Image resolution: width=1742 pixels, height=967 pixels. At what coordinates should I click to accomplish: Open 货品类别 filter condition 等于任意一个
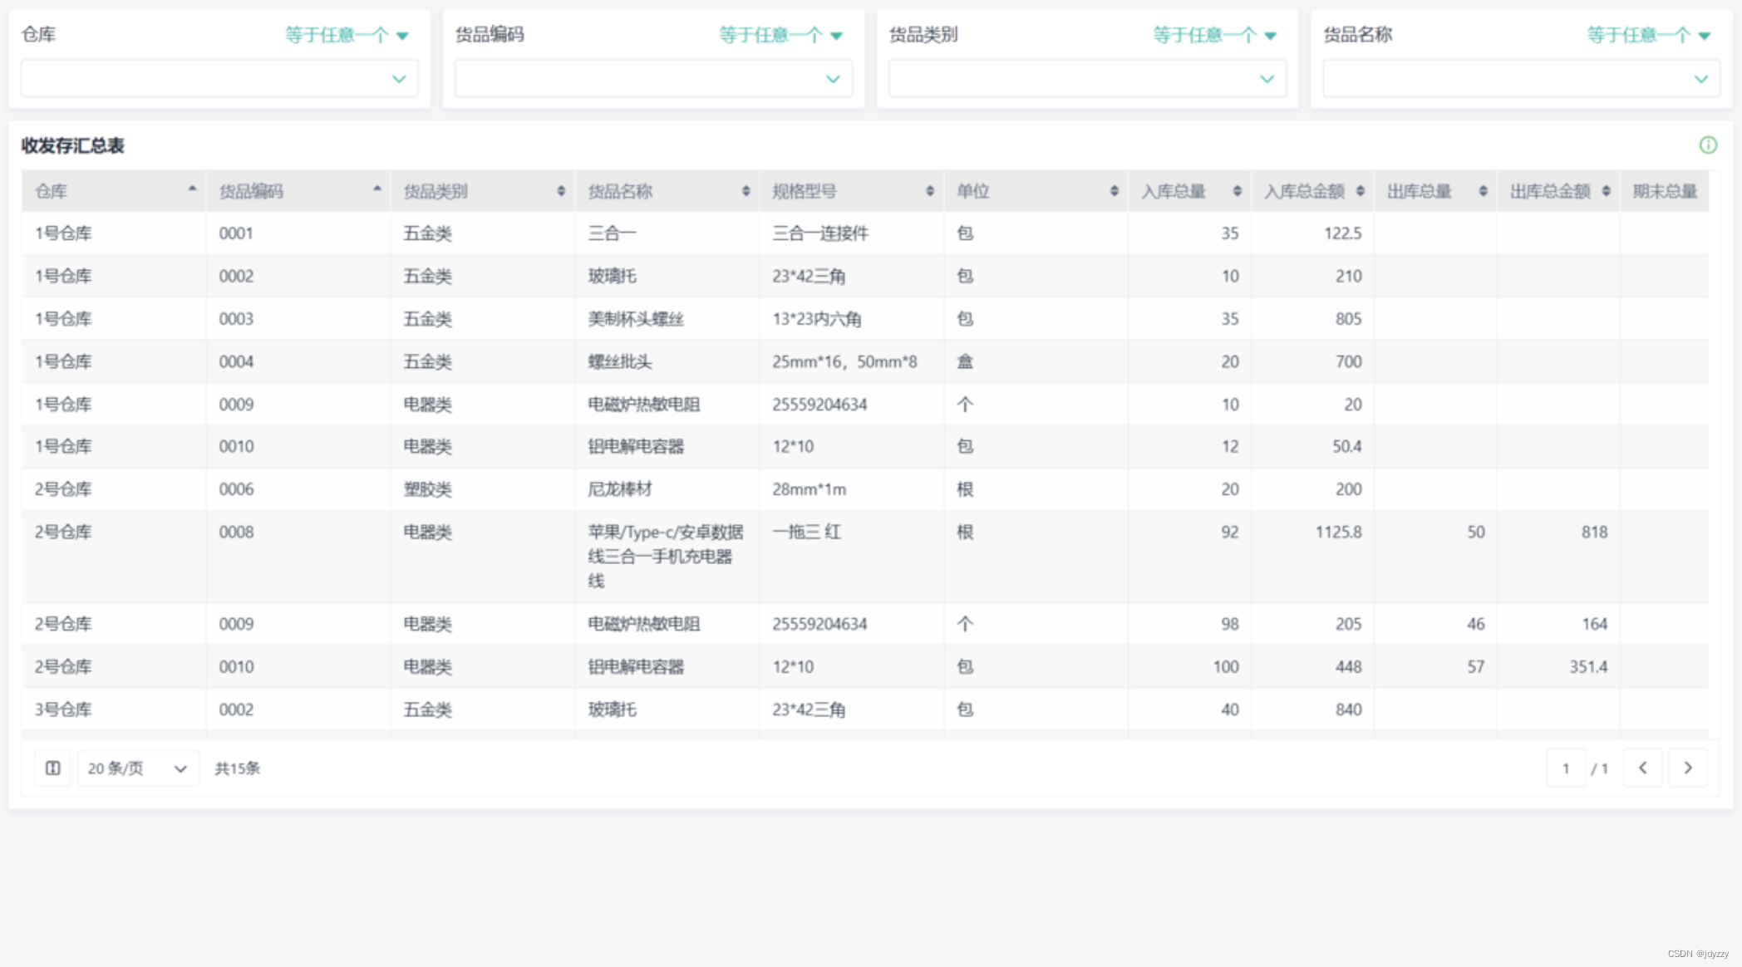[x=1214, y=35]
